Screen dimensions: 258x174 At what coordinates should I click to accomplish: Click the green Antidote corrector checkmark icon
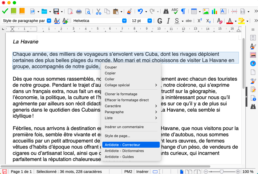[x=5, y=11]
